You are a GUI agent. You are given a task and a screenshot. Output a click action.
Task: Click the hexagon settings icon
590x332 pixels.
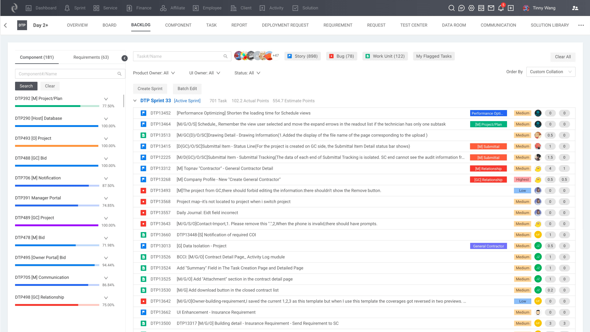[471, 8]
